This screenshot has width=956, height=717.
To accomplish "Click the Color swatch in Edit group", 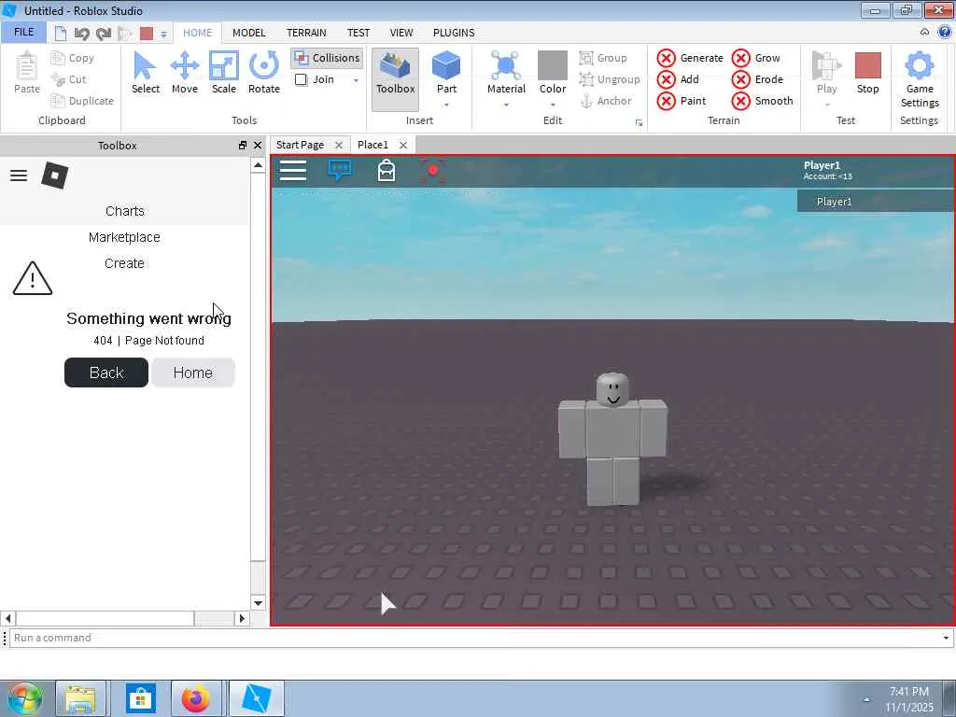I will coord(553,65).
